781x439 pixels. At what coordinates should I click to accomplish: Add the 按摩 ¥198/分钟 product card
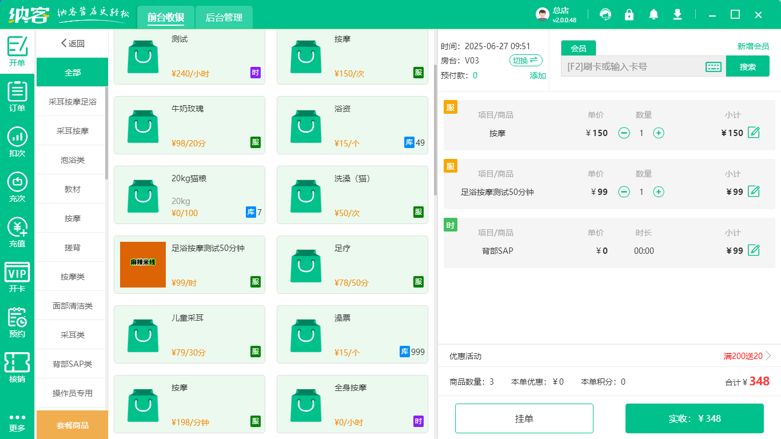click(x=189, y=404)
